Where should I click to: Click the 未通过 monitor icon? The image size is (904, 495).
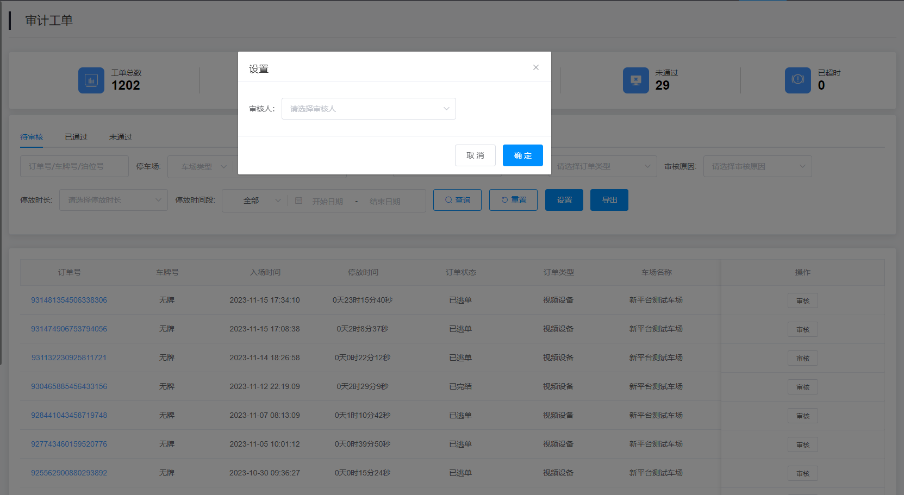pyautogui.click(x=635, y=80)
